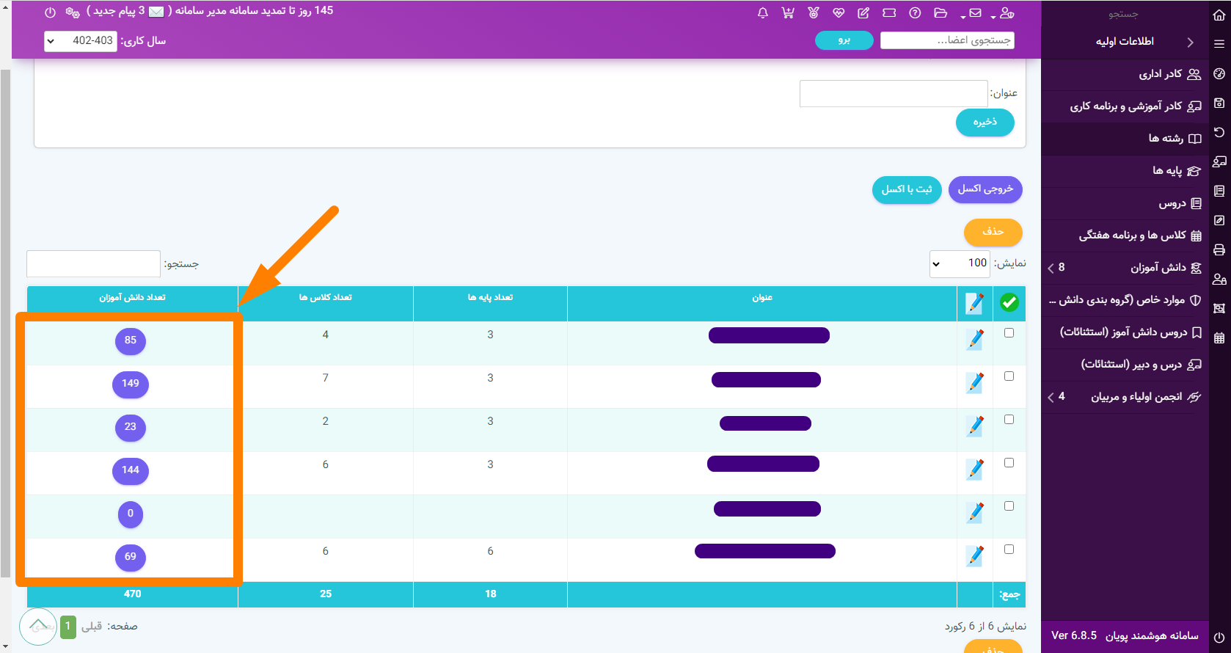Click the shopping cart icon in header
1231x653 pixels.
coord(788,13)
